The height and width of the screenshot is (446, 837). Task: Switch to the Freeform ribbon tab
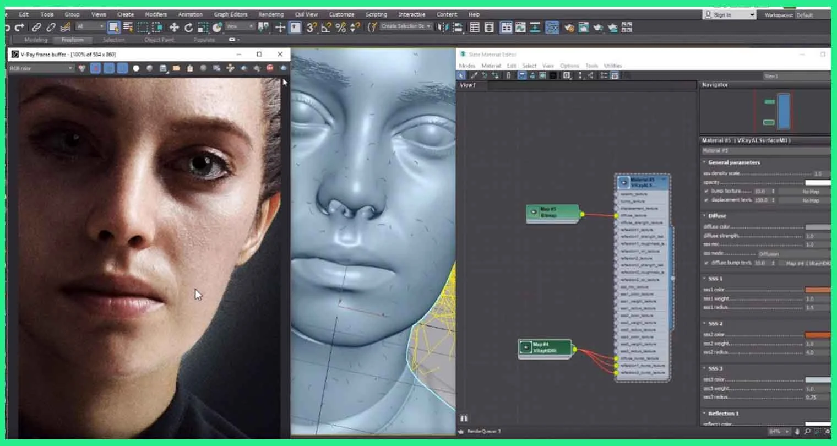coord(73,40)
